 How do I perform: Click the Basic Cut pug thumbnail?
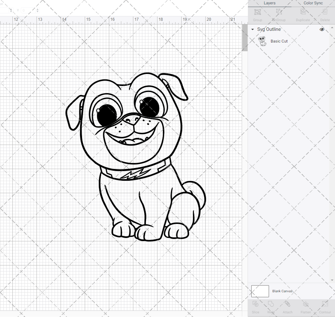tap(263, 41)
